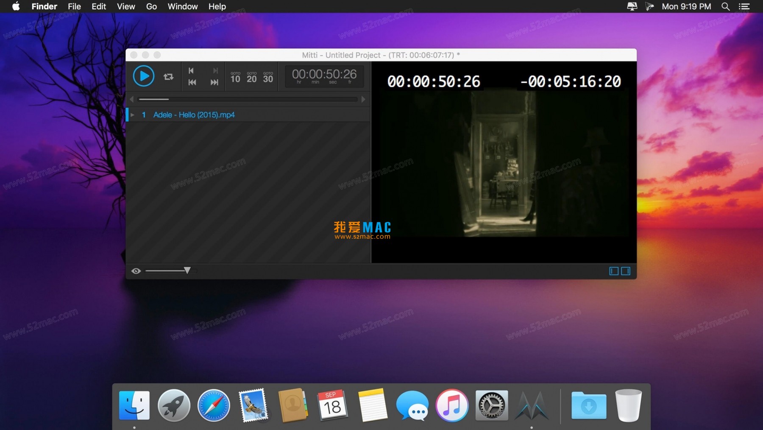Viewport: 763px width, 430px height.
Task: Open Spotlight search magnifier
Action: coord(725,6)
